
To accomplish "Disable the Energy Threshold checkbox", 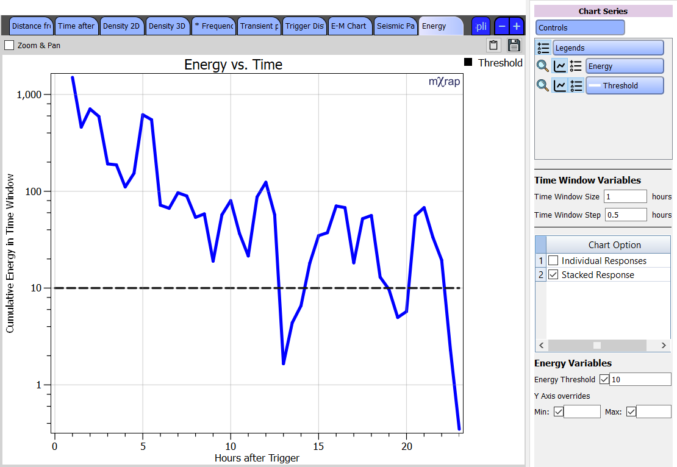I will pyautogui.click(x=604, y=379).
